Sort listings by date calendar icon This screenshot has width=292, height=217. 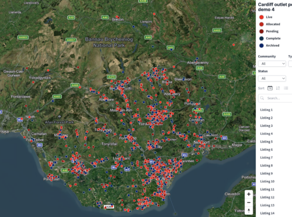pos(270,88)
